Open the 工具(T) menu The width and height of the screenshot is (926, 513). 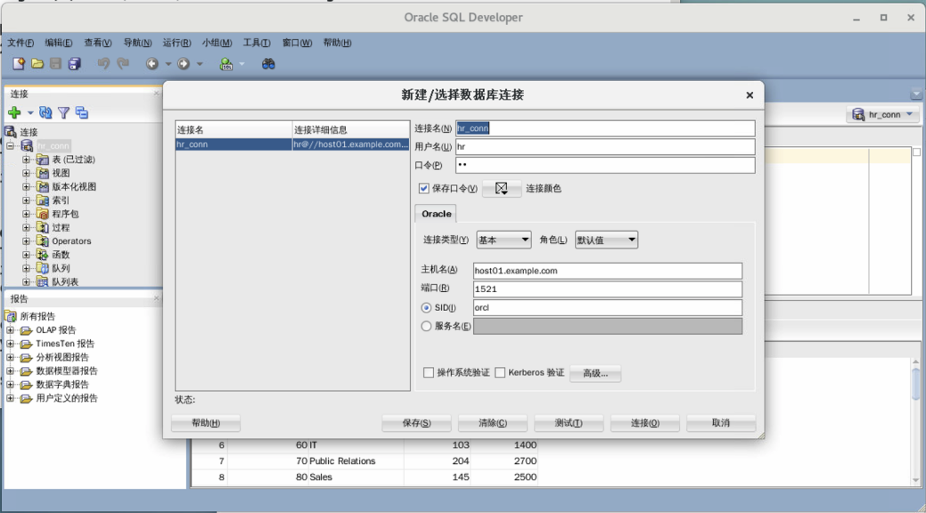[257, 43]
